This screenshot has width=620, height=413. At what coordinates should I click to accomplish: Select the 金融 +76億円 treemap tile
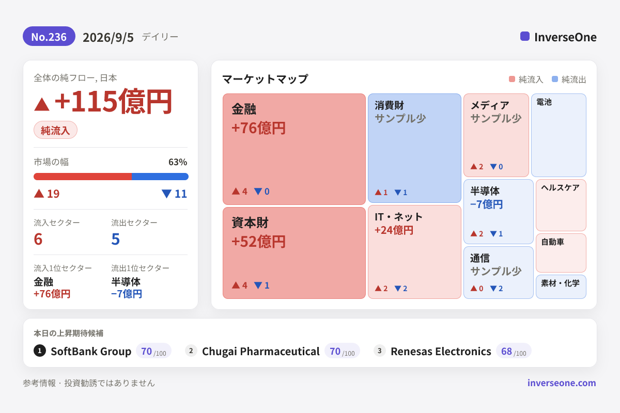pyautogui.click(x=294, y=149)
